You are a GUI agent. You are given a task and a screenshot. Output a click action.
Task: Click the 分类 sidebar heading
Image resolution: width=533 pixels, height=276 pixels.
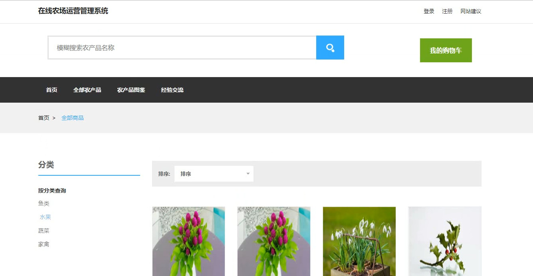(x=46, y=165)
